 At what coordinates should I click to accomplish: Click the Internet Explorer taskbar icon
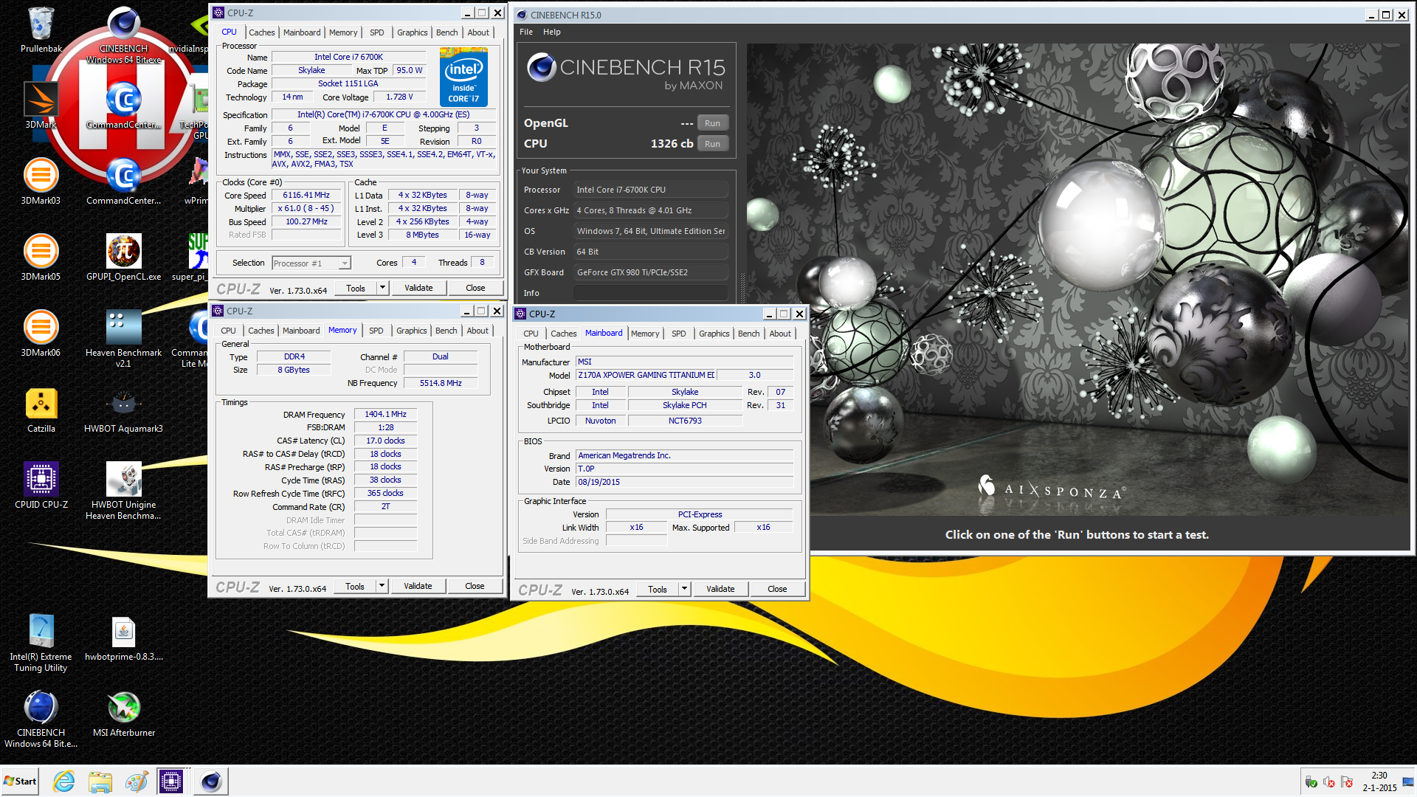64,781
